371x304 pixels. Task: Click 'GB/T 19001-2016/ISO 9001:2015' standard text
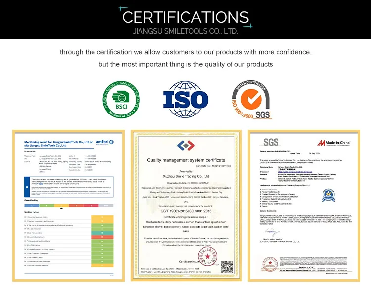(x=186, y=211)
